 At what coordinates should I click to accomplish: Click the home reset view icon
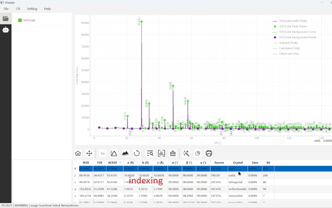pyautogui.click(x=78, y=153)
